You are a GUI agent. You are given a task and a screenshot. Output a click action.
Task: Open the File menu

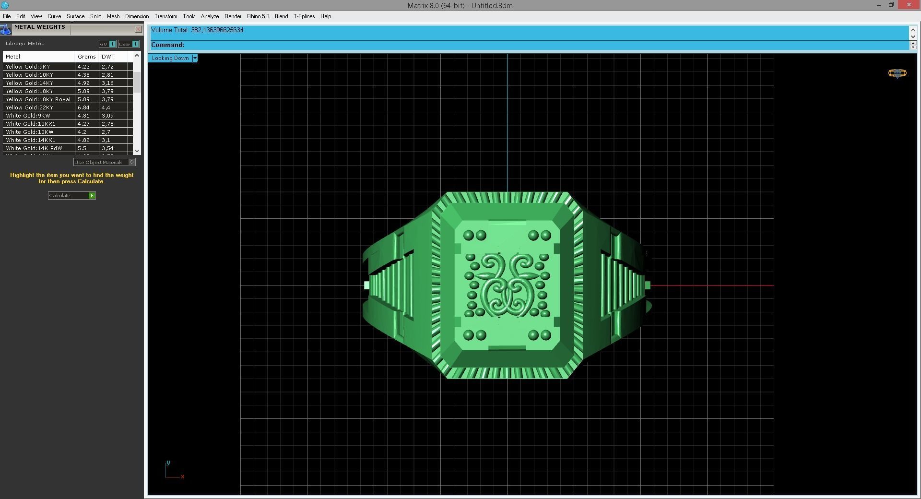click(x=7, y=16)
